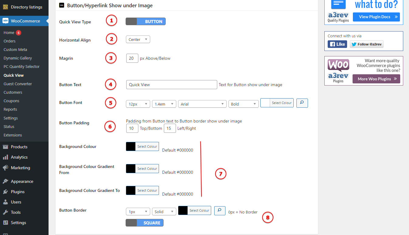Collapse the Button/Hyperlink Show under Image section
409x235 pixels.
click(62, 5)
